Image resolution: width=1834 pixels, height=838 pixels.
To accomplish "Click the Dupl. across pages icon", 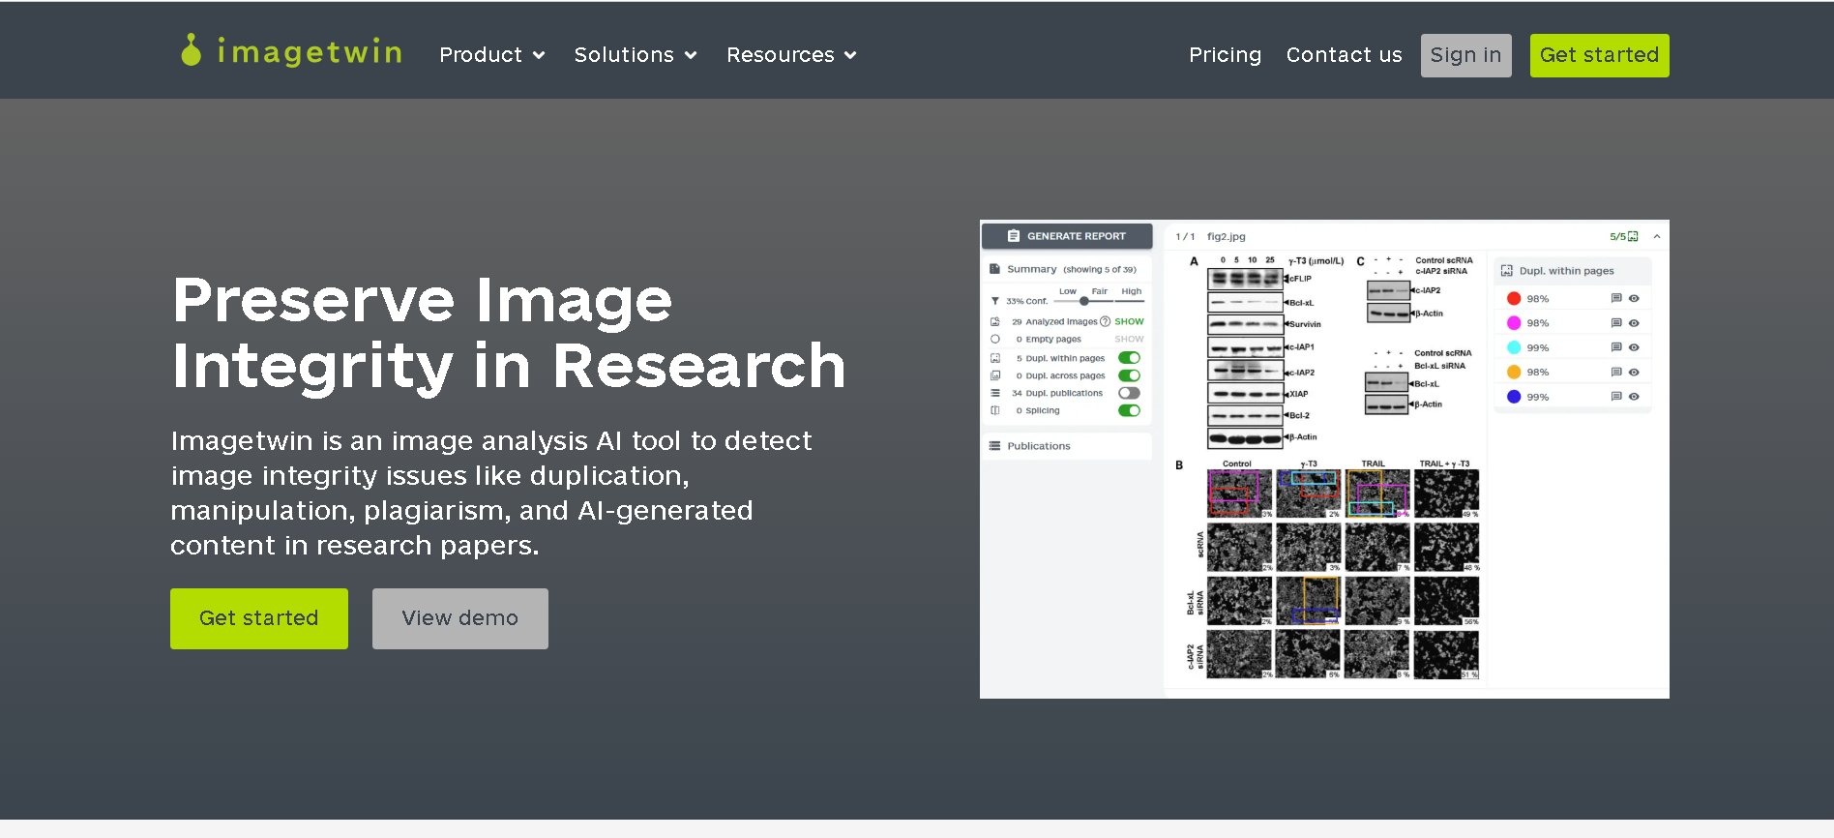I will click(x=994, y=375).
